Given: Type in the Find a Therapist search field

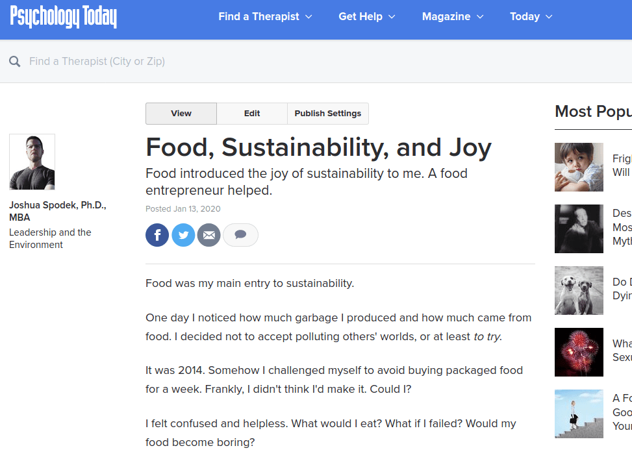Looking at the screenshot, I should click(x=195, y=62).
